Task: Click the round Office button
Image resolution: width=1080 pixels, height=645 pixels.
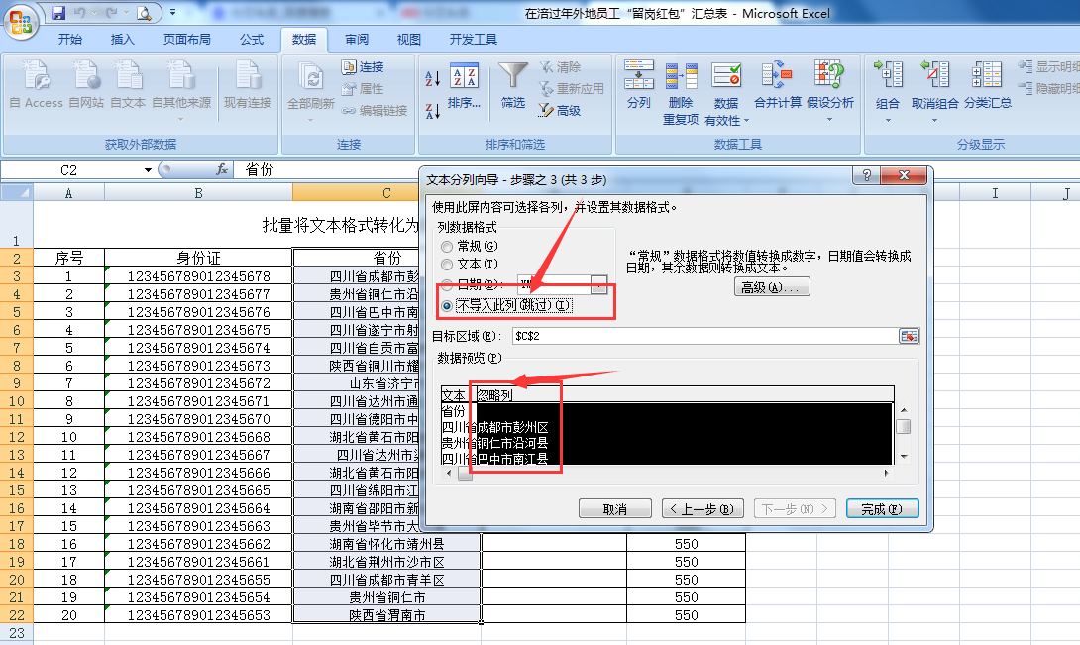Action: click(21, 22)
